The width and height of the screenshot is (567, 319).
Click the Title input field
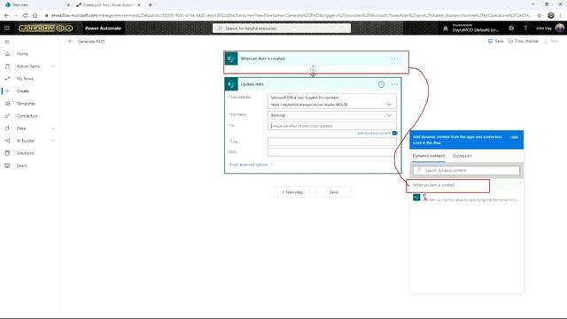tap(332, 142)
